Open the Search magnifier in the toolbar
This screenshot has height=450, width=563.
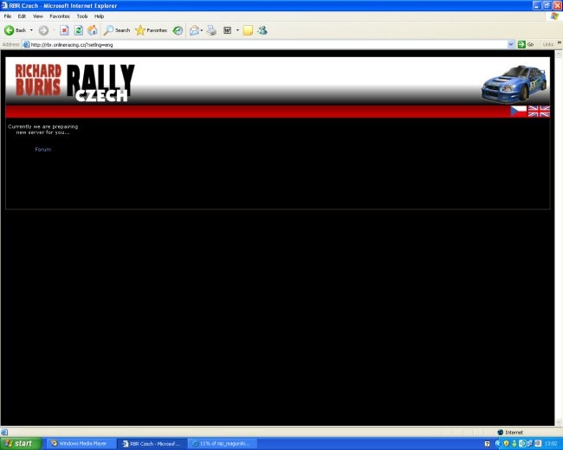116,30
